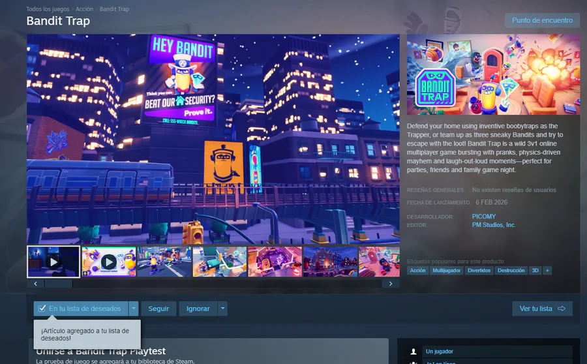Select the sixth screenshot thumbnail of night town

(x=330, y=262)
